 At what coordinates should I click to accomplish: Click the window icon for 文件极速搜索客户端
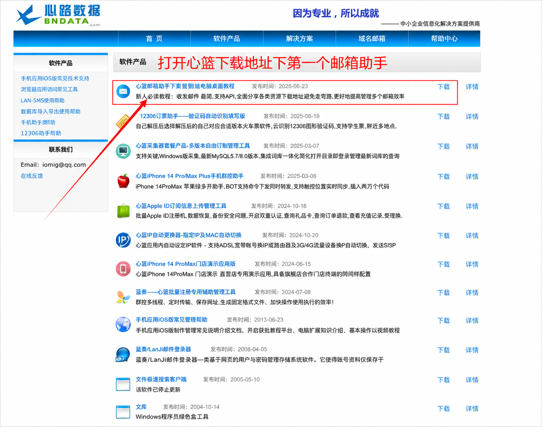pos(123,384)
